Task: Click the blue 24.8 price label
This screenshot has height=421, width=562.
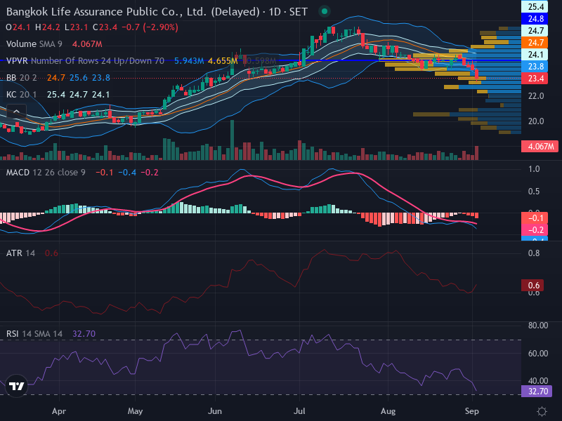Action: 535,19
